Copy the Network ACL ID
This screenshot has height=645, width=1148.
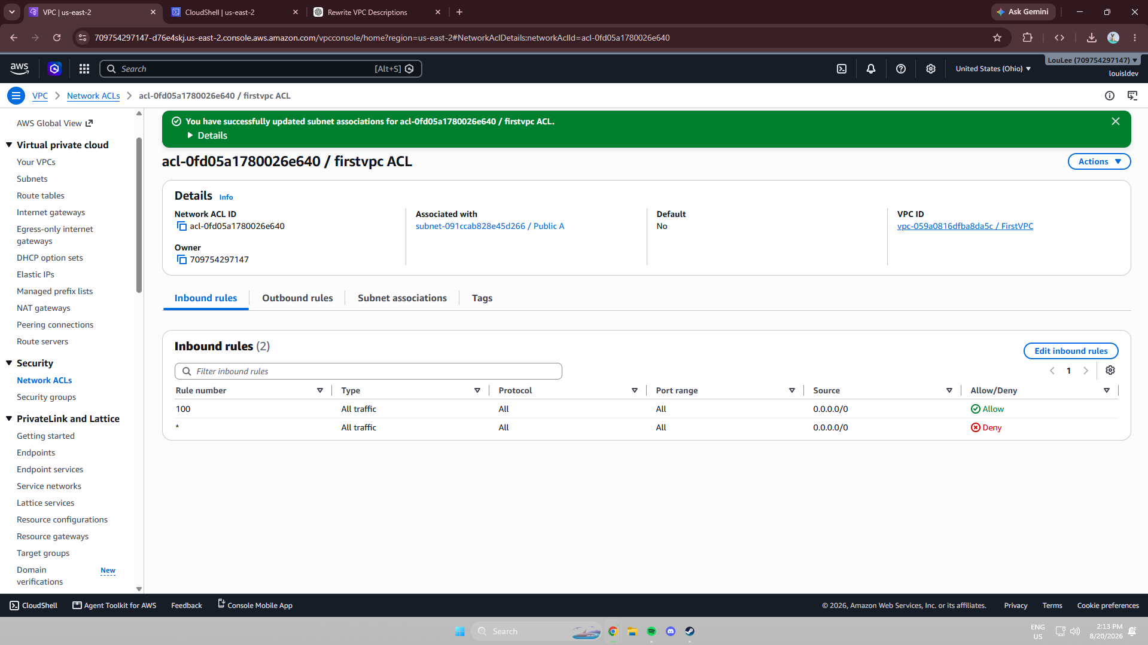[181, 226]
